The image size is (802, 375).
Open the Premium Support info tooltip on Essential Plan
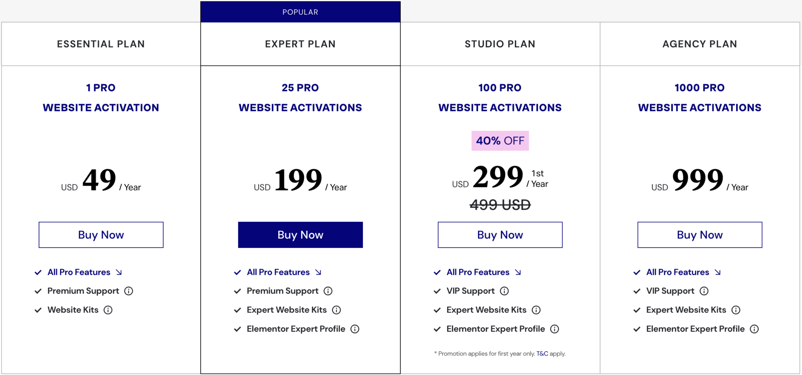129,291
